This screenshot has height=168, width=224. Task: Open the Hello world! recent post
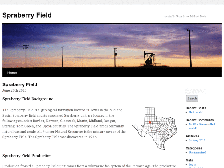coord(196,112)
